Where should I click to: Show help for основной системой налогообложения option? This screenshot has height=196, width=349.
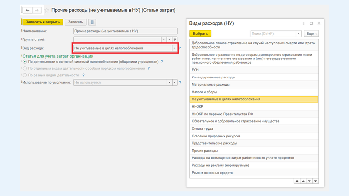[162, 62]
